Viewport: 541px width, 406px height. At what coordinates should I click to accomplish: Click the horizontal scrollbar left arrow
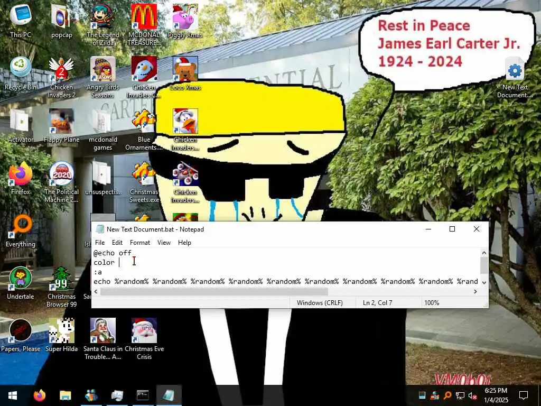coord(96,291)
